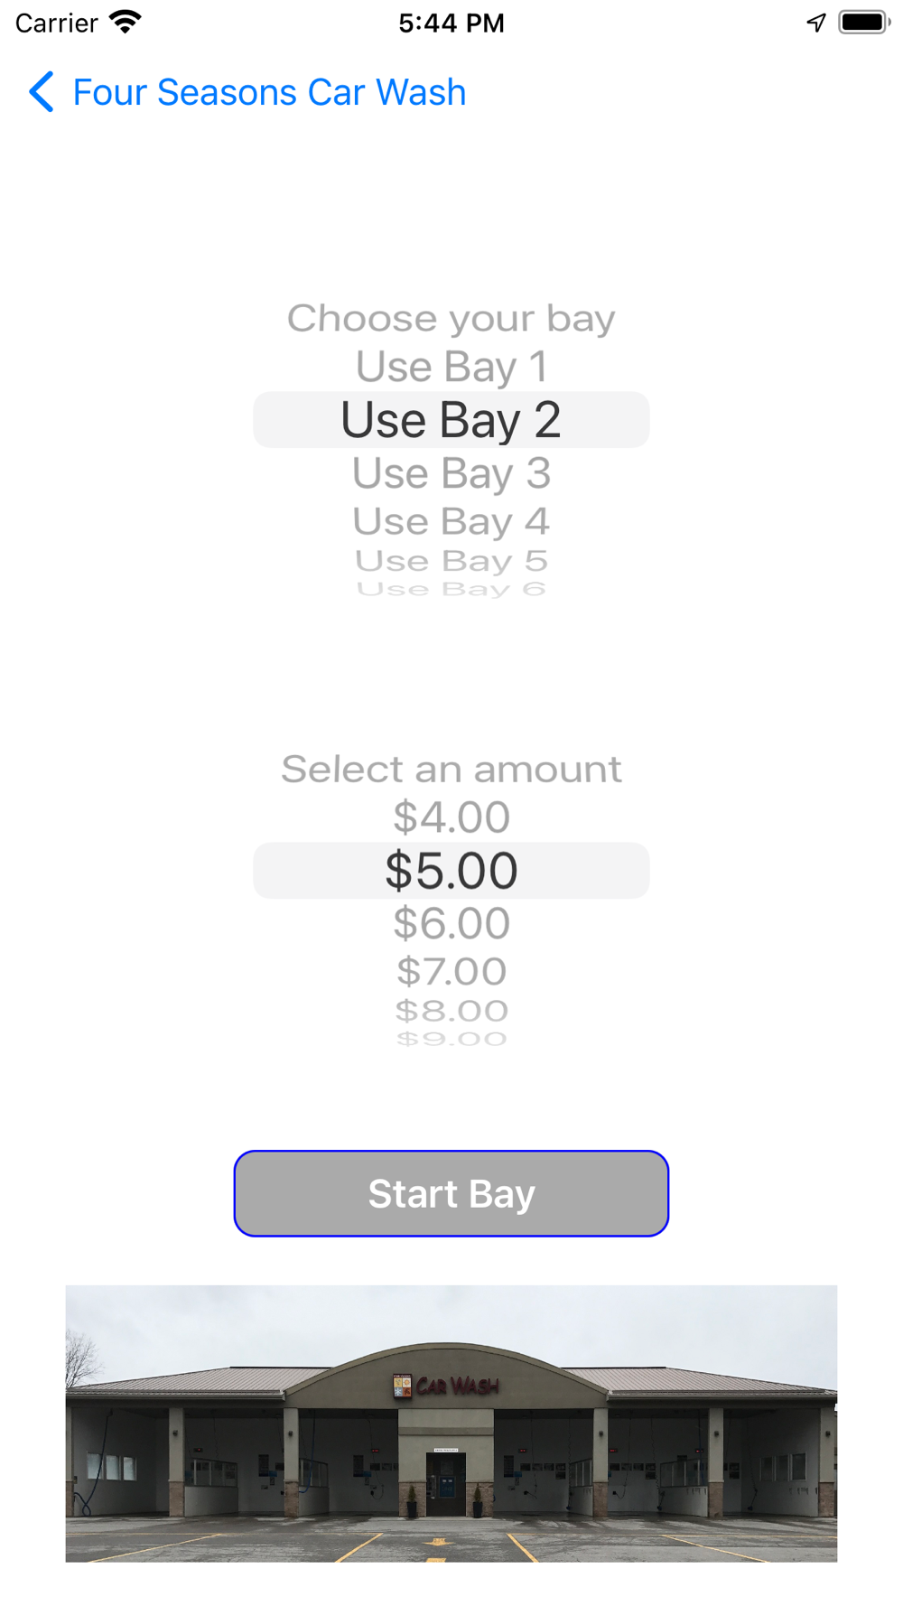Select Use Bay 3 in picker
The height and width of the screenshot is (1606, 903).
pyautogui.click(x=451, y=473)
